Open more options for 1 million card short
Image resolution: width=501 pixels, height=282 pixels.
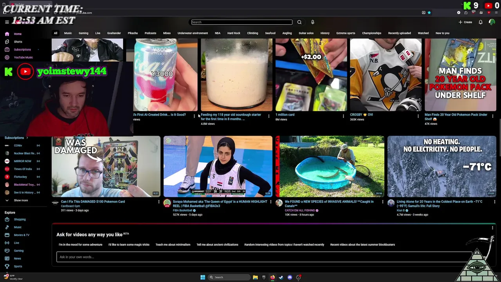[343, 116]
